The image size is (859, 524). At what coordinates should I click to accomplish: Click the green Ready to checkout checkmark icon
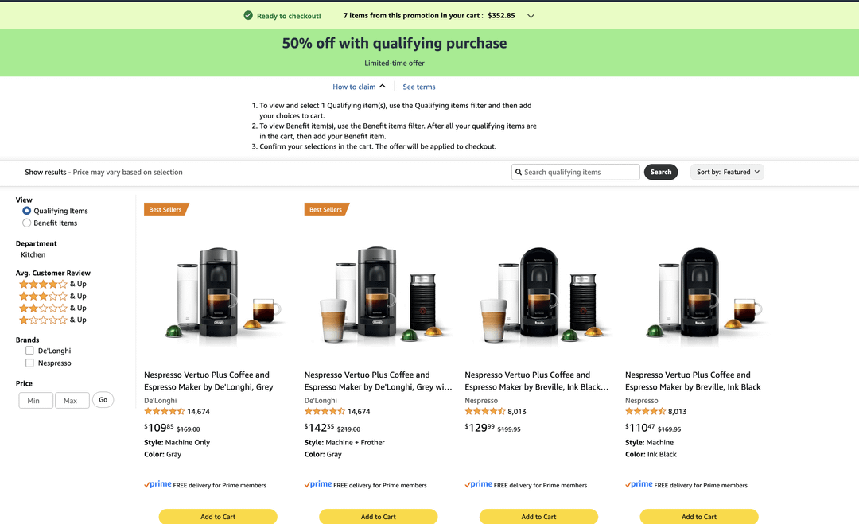click(248, 15)
